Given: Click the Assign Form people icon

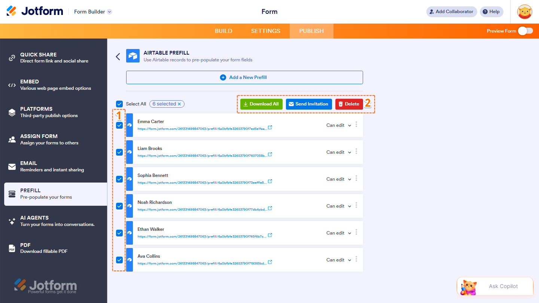Looking at the screenshot, I should pos(12,140).
